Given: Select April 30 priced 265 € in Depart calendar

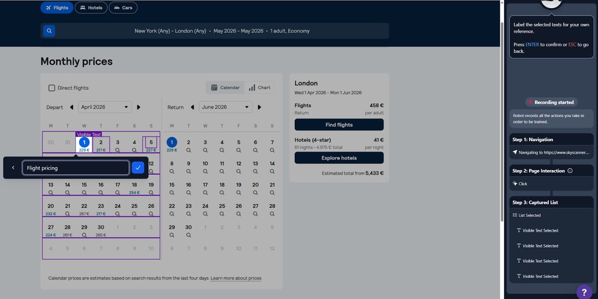Looking at the screenshot, I should coord(100,231).
